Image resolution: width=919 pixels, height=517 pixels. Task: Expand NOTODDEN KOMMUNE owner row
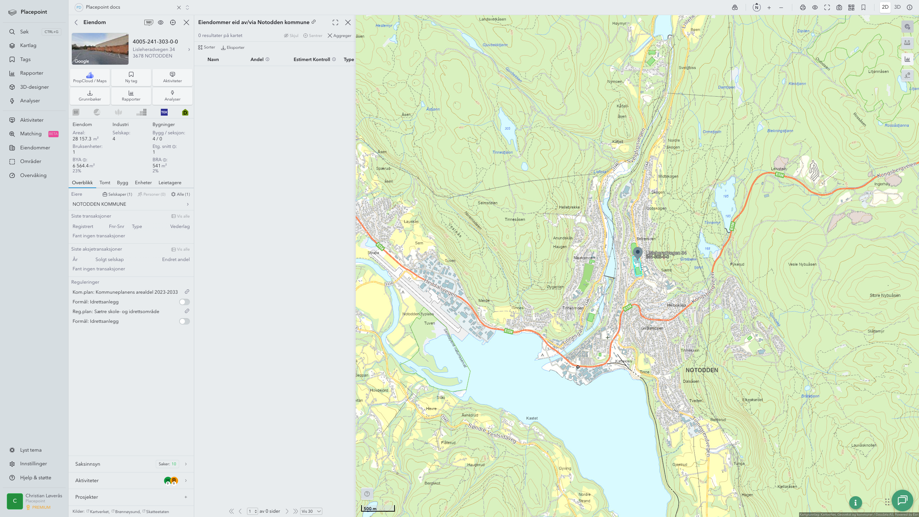click(x=131, y=204)
